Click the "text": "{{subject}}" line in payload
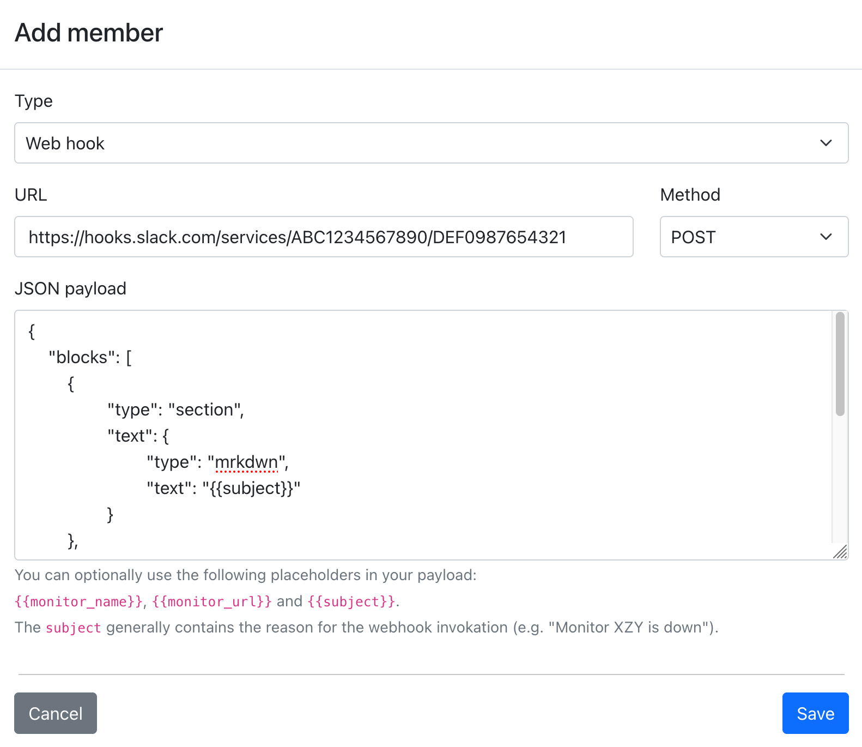 click(223, 488)
